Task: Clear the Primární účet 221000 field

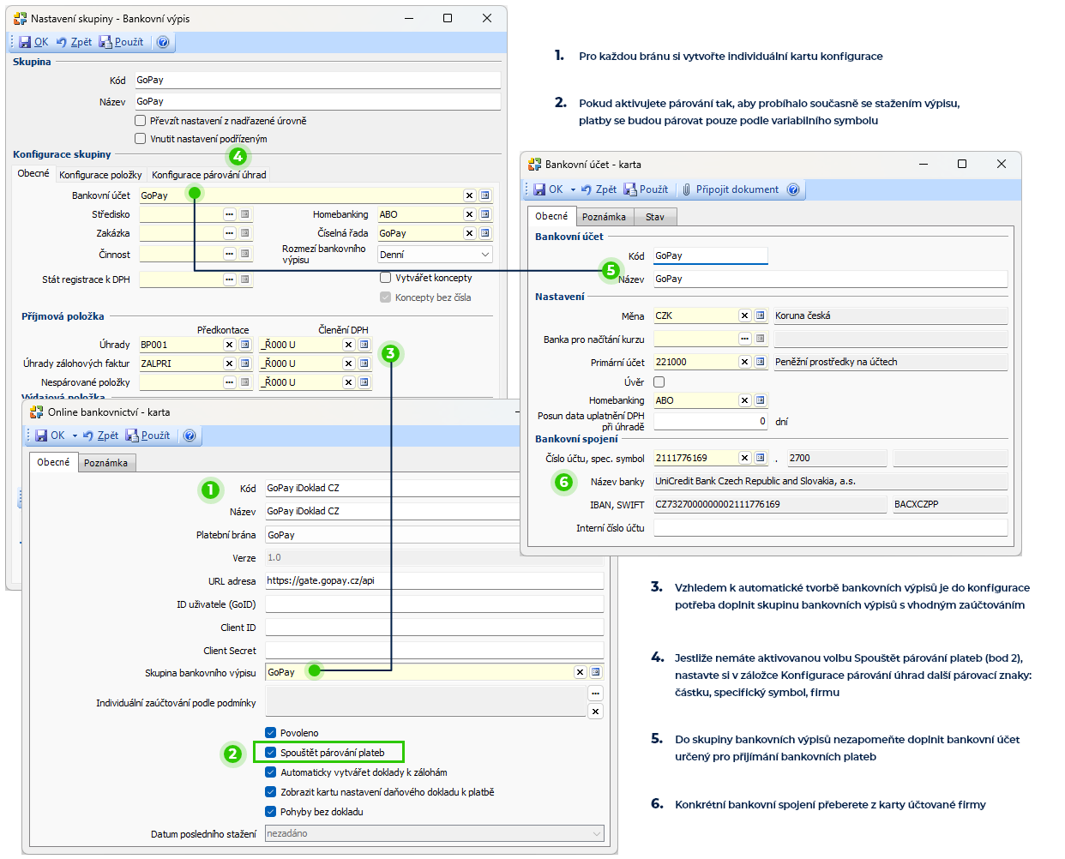Action: pyautogui.click(x=744, y=362)
